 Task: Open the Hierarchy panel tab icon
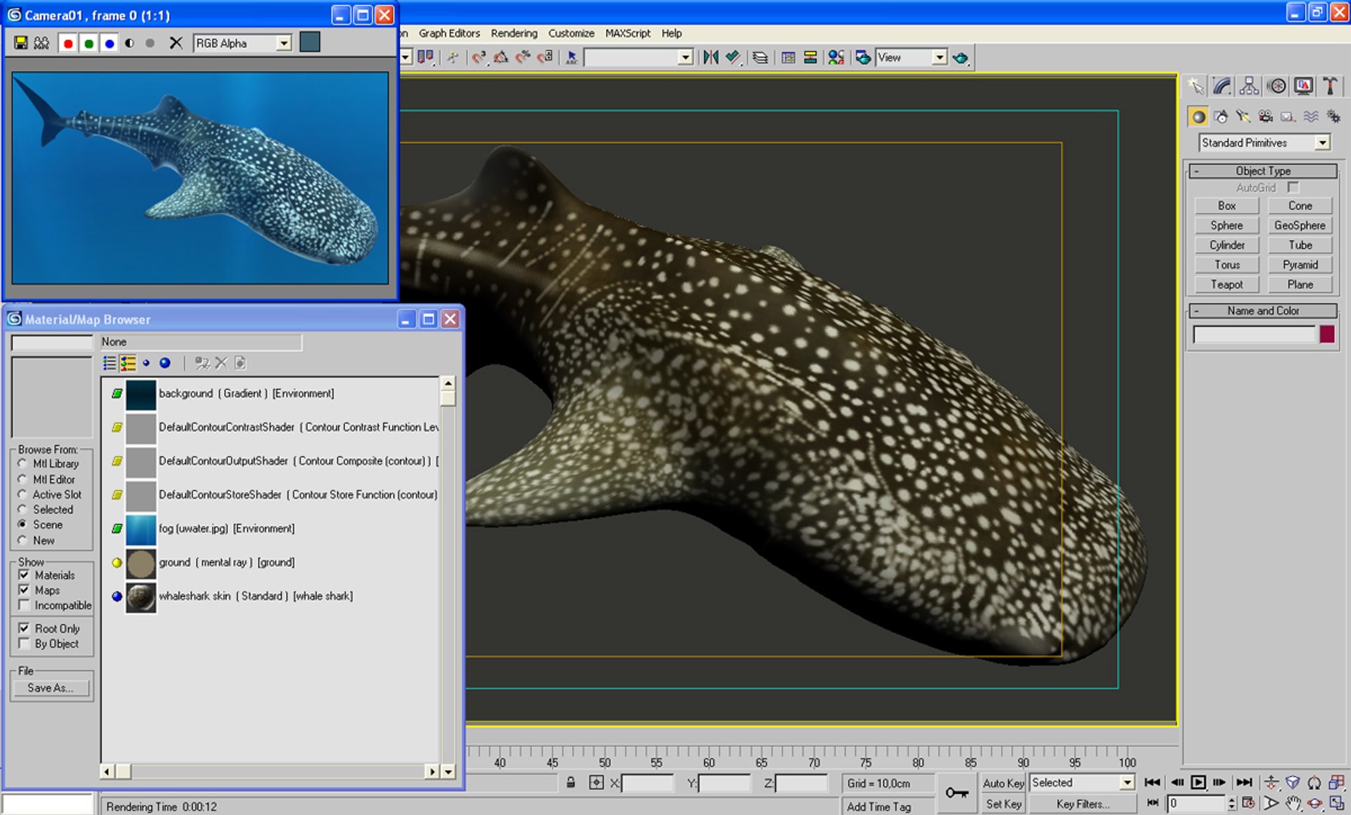click(1249, 86)
